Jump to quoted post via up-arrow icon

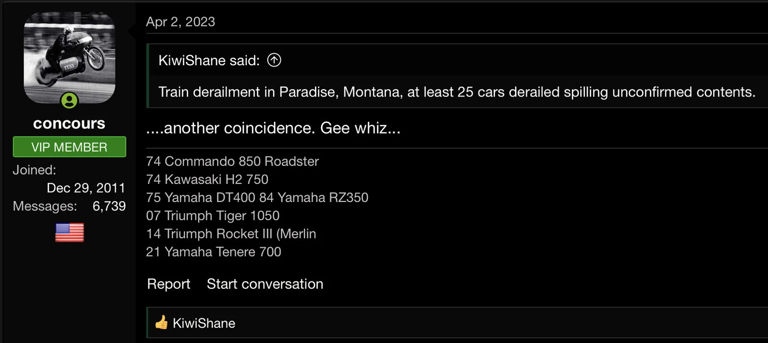[274, 60]
